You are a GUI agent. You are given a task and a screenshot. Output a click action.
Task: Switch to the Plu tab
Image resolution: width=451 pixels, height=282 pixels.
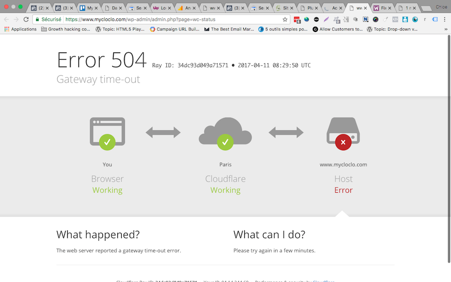click(x=308, y=8)
